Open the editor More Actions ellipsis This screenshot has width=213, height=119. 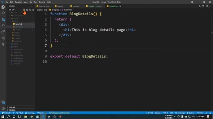tap(210, 6)
